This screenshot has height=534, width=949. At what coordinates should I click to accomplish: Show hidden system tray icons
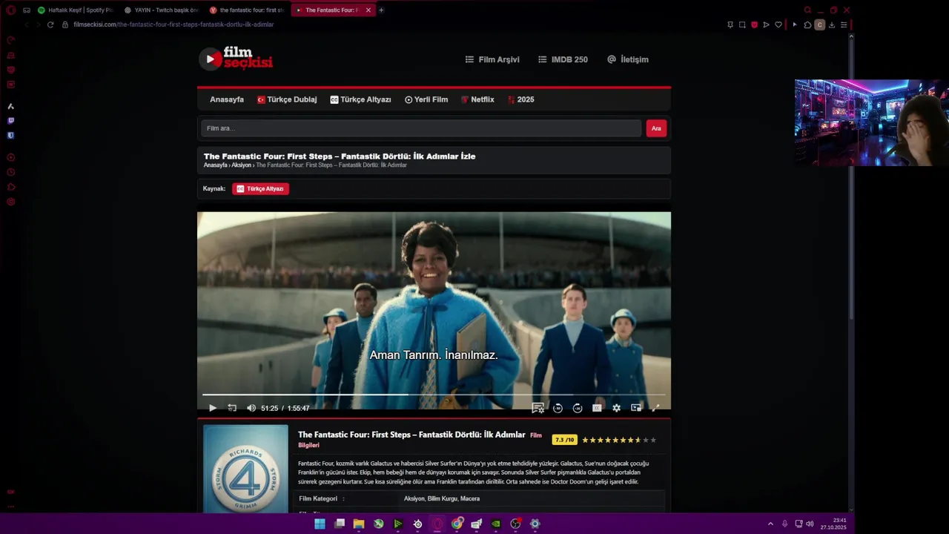point(770,524)
